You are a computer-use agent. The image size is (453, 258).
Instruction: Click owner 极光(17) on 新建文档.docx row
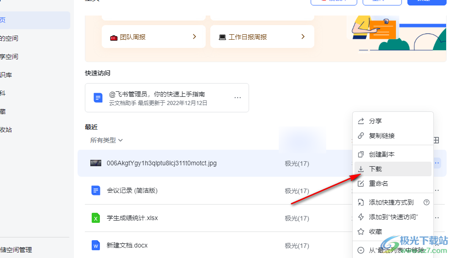[x=297, y=246]
